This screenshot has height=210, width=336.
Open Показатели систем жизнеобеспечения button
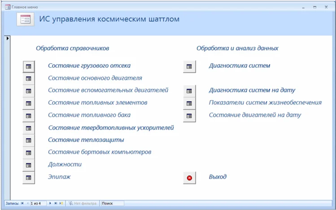189,104
